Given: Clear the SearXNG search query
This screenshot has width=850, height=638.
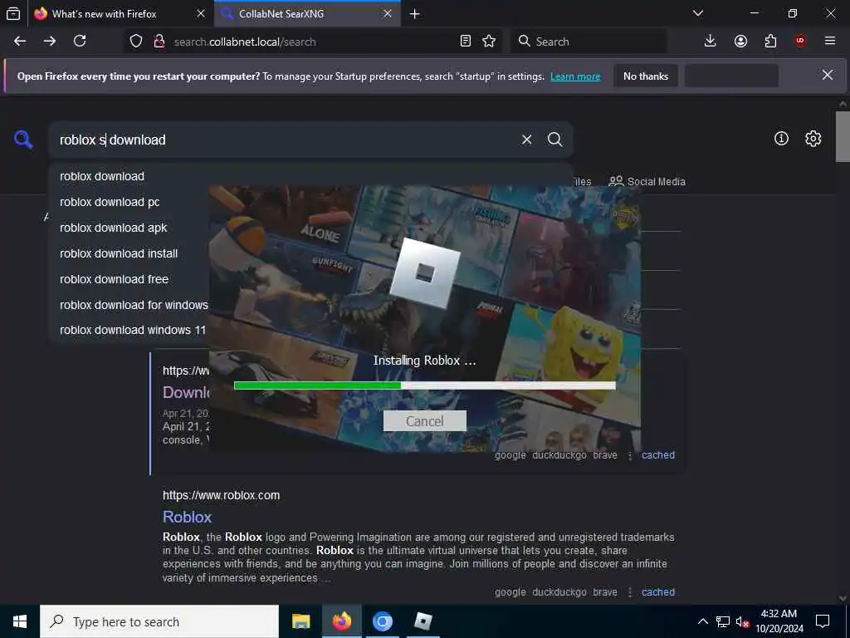Looking at the screenshot, I should coord(526,140).
